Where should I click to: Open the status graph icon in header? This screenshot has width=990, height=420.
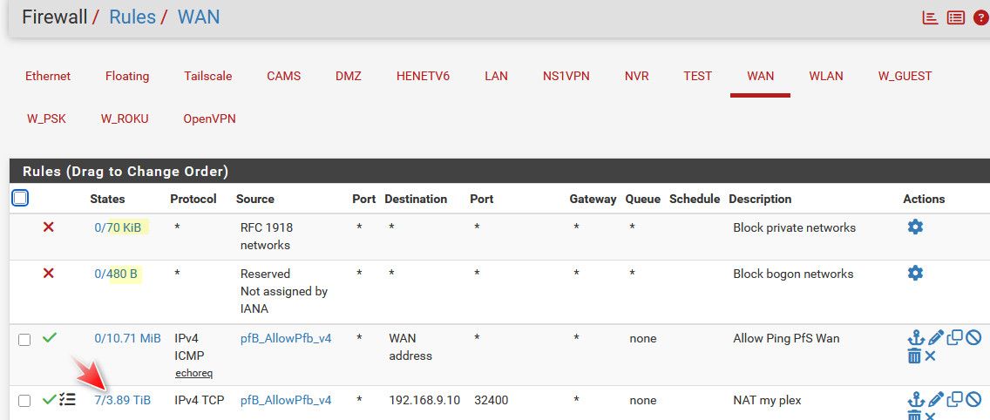(x=931, y=17)
